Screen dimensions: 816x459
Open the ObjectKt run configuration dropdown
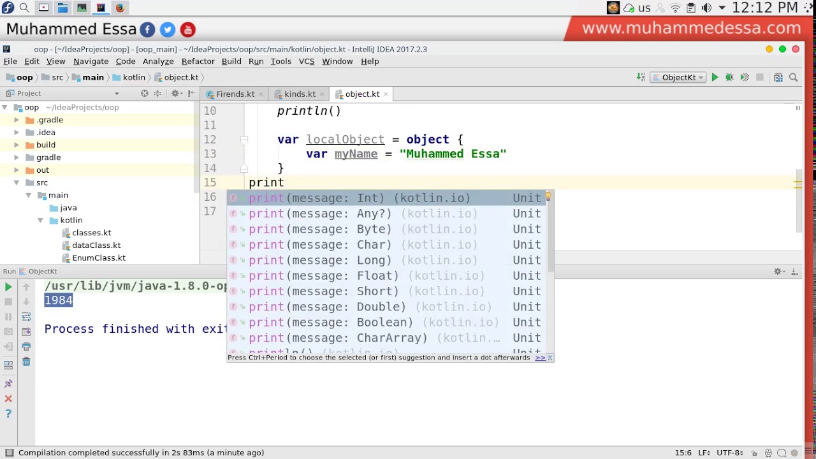[x=678, y=77]
